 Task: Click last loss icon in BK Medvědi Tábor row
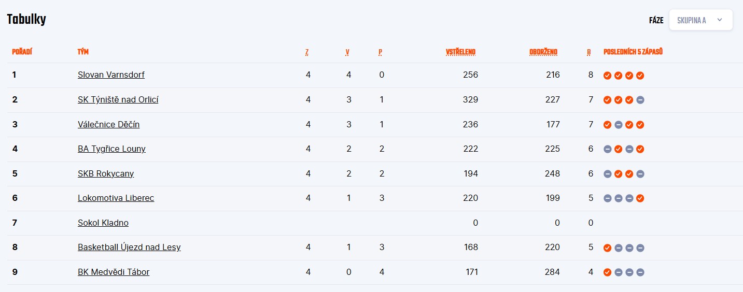[640, 272]
